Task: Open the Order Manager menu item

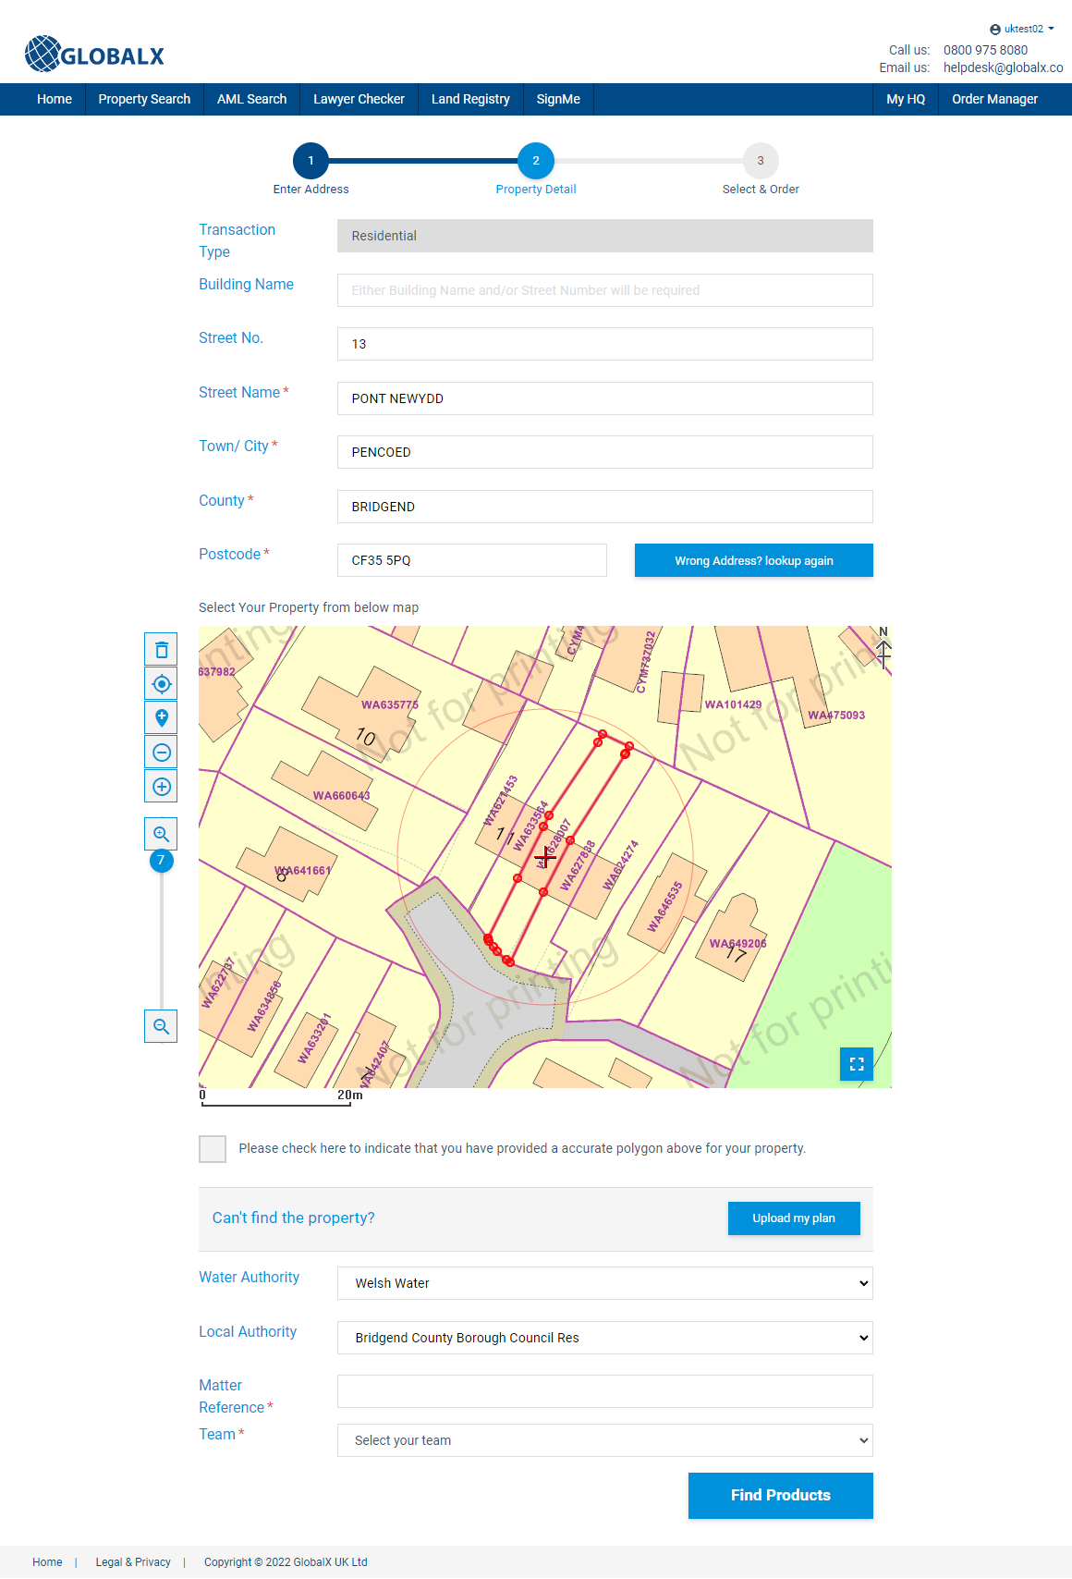Action: pyautogui.click(x=994, y=99)
